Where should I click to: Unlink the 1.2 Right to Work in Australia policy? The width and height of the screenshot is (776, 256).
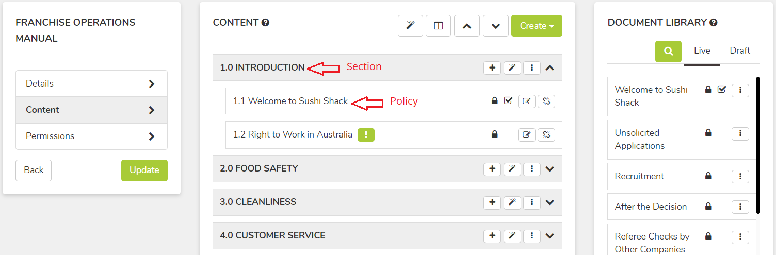point(546,135)
